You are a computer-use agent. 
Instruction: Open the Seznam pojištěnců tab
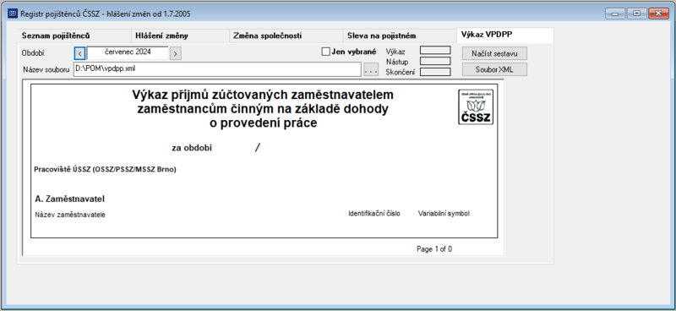click(74, 35)
